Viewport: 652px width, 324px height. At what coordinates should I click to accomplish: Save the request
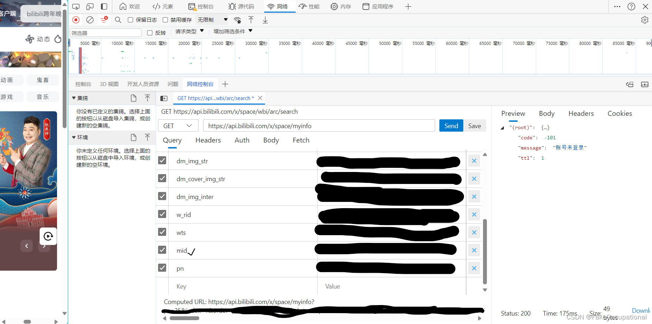click(475, 126)
